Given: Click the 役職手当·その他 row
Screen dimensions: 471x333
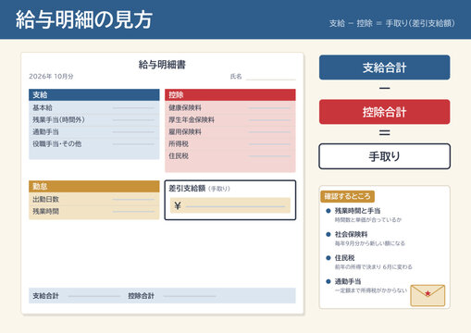Looking at the screenshot, I should click(x=94, y=144).
